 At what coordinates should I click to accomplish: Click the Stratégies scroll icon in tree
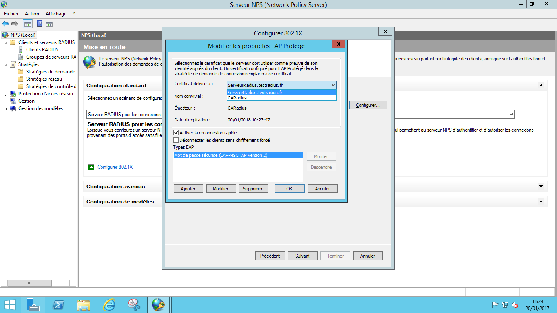click(x=13, y=64)
